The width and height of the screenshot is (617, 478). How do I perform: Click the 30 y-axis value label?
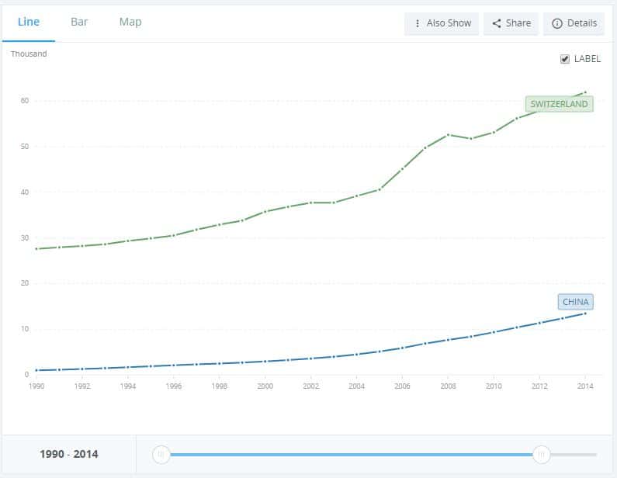point(25,237)
